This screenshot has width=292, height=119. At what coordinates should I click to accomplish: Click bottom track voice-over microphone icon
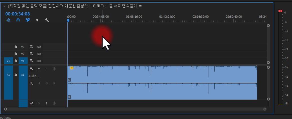(54, 103)
